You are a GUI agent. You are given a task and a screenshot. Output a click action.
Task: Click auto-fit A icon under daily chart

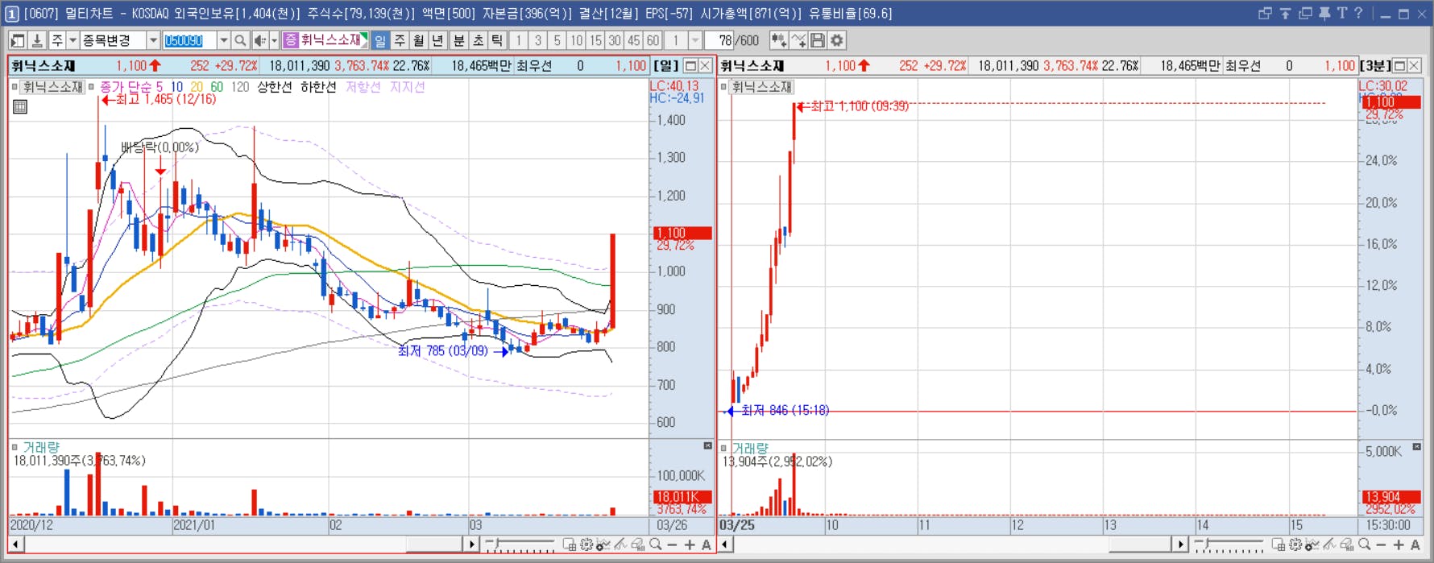(707, 545)
